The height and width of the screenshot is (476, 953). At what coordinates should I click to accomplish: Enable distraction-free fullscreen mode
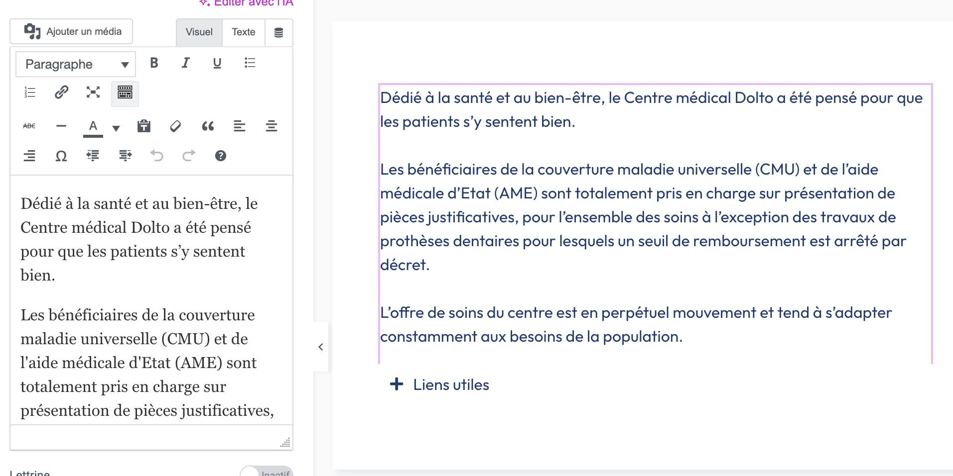coord(93,93)
